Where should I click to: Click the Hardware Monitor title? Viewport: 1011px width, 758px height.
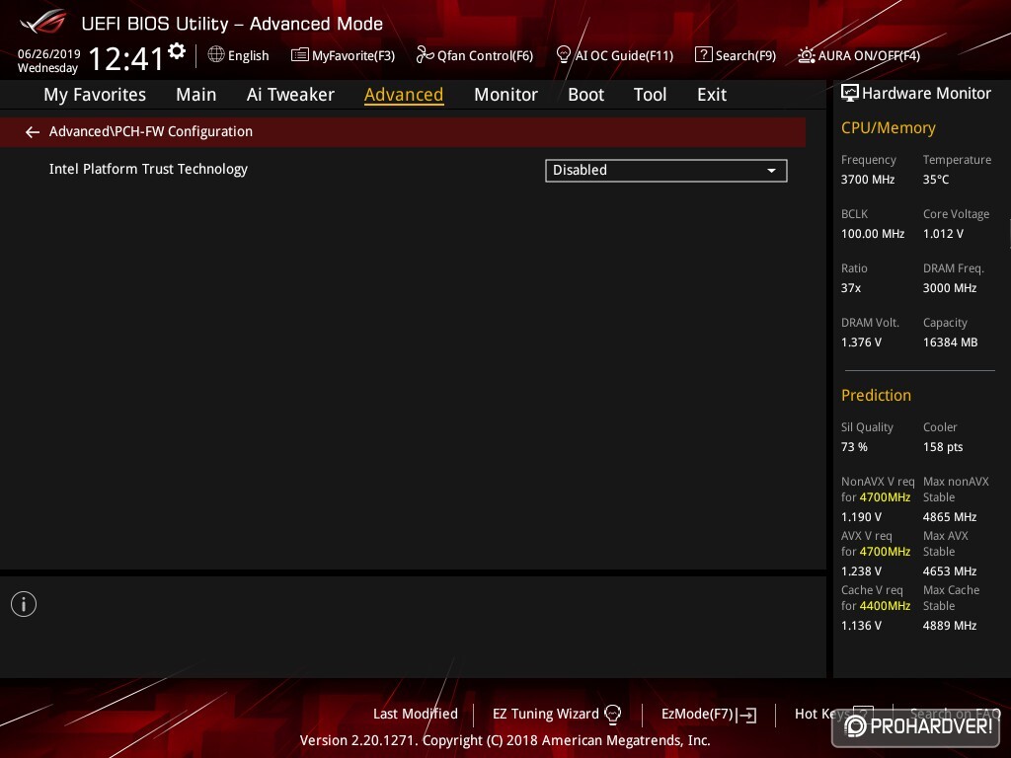[x=926, y=94]
